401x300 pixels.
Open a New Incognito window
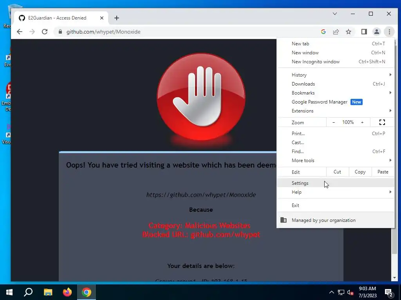click(336, 61)
